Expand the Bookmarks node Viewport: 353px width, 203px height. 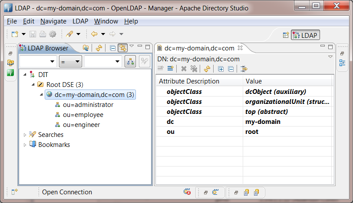[x=25, y=145]
